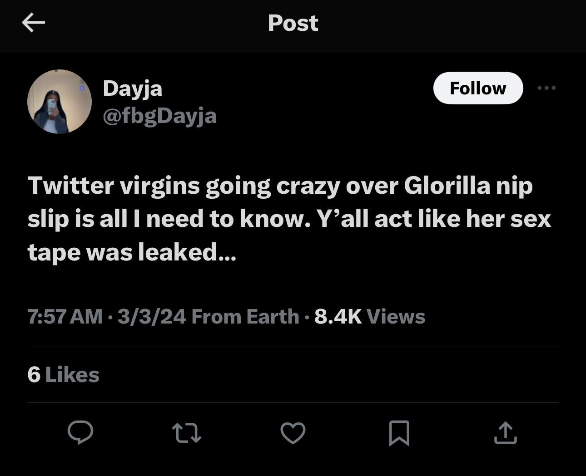
Task: See who liked via the 6 Likes link
Action: pyautogui.click(x=63, y=375)
